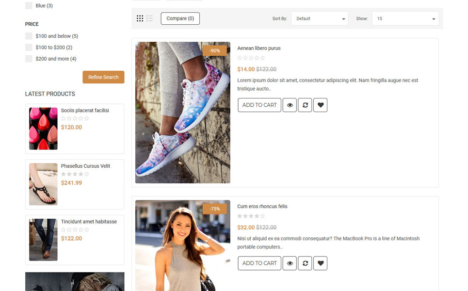Screen dimensions: 468x291
Task: Open the jeans and brown shoes thumbnail
Action: coord(43,240)
